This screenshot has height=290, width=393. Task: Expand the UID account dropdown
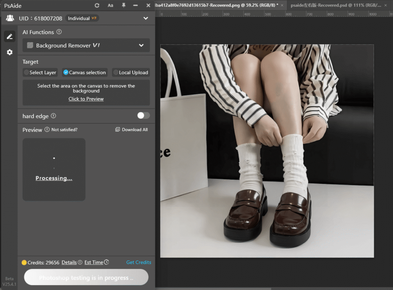(145, 18)
